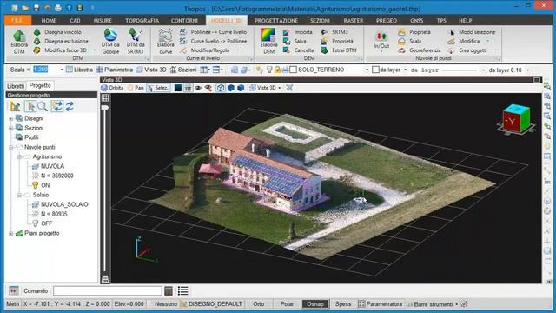Click the Planimetria view button
The height and width of the screenshot is (313, 556).
point(115,70)
